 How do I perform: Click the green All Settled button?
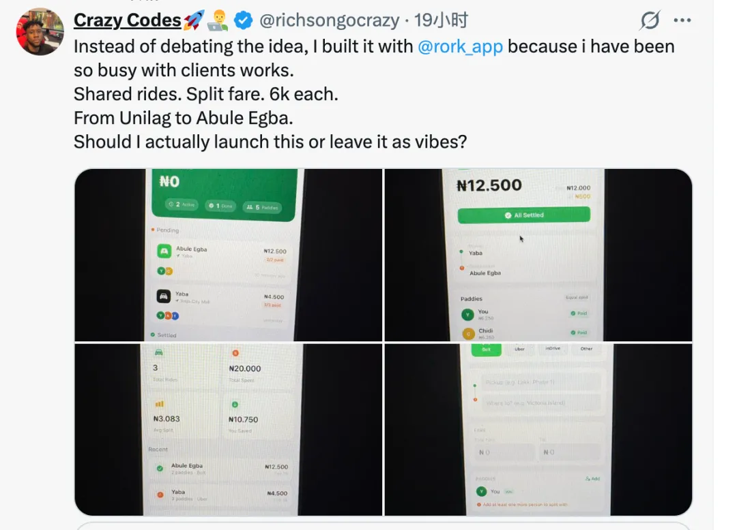pos(523,215)
